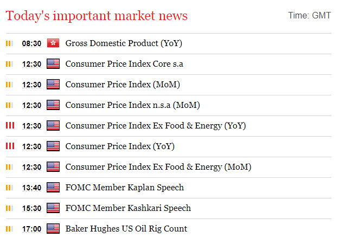
Task: Click US flag beside Consumer Price Index Core s.a
Action: pos(53,64)
